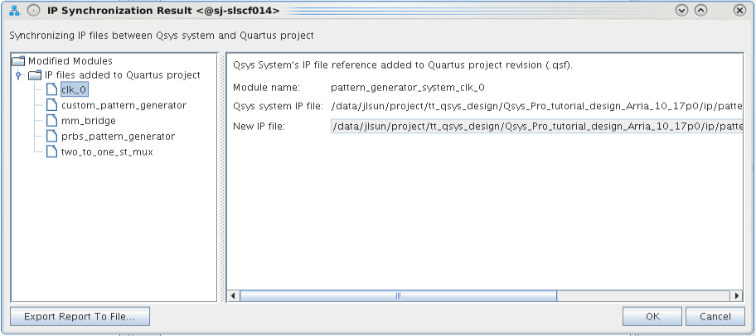
Task: Click the two_to_one_st_mux file icon
Action: [51, 151]
